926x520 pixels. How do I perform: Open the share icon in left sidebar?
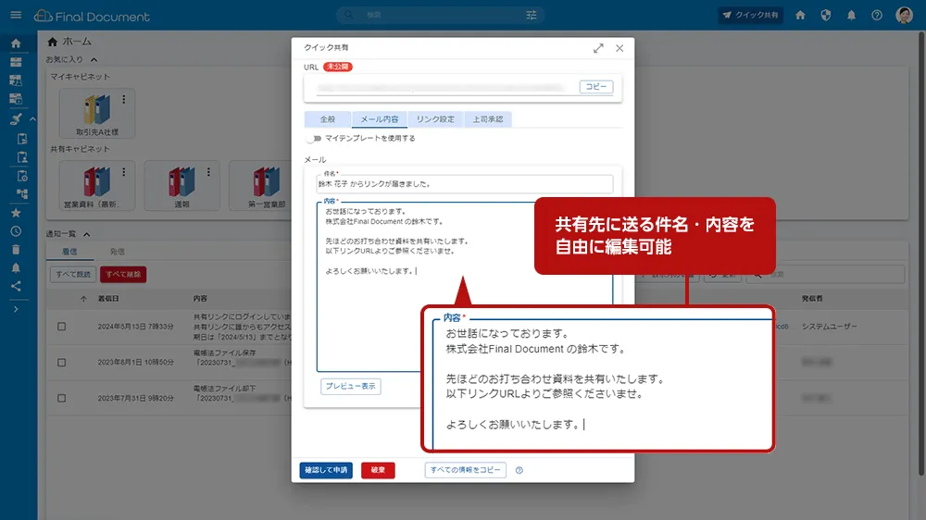pyautogui.click(x=16, y=286)
